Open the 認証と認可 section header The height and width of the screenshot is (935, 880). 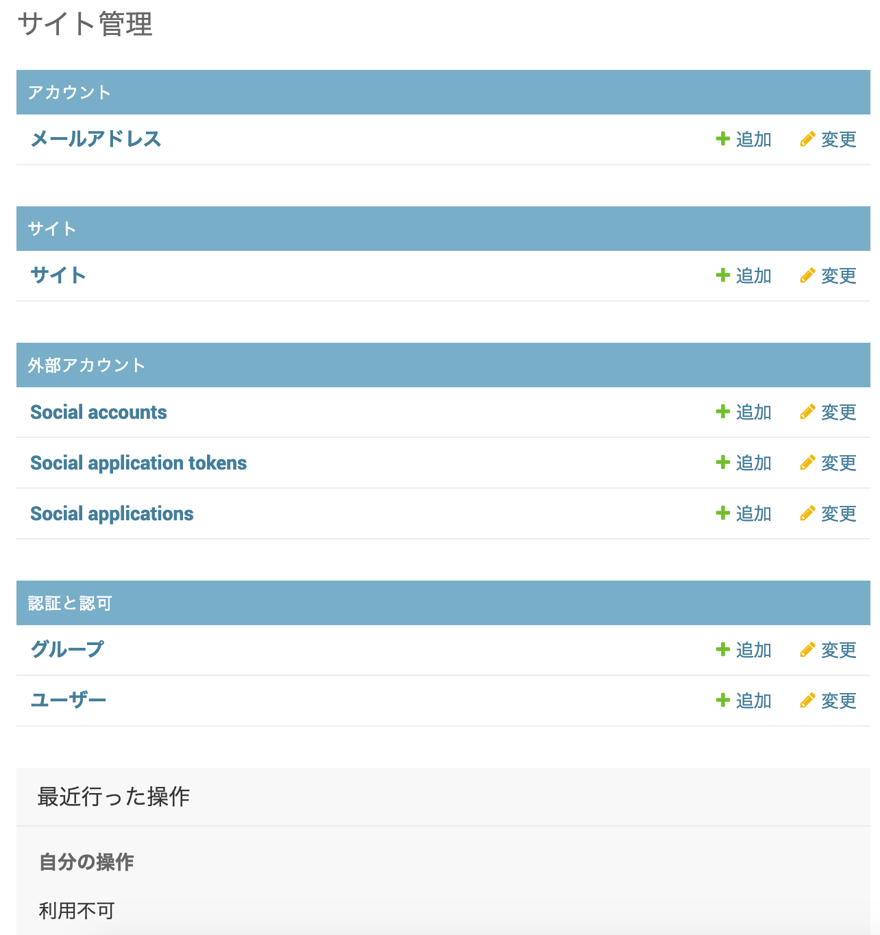tap(70, 603)
